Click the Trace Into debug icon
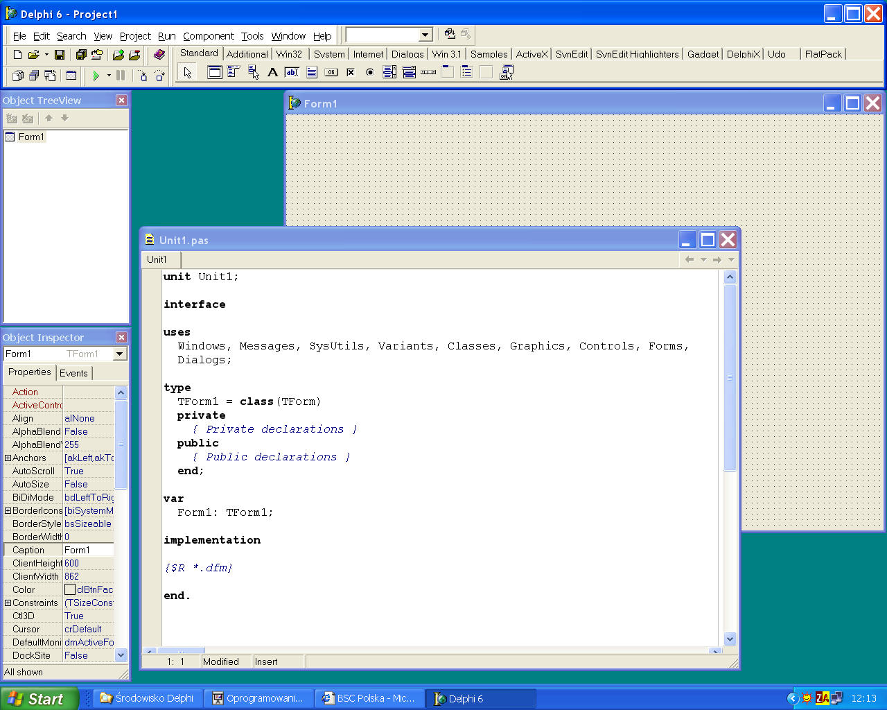The height and width of the screenshot is (710, 887). coord(143,75)
